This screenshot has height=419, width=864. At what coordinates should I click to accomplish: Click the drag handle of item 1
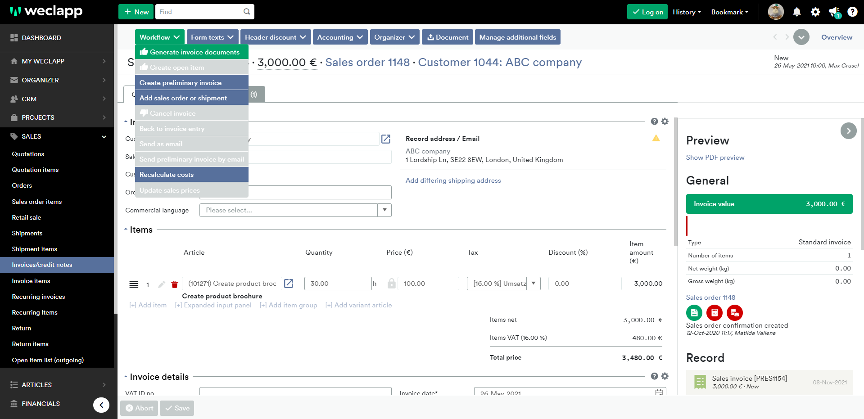coord(134,284)
